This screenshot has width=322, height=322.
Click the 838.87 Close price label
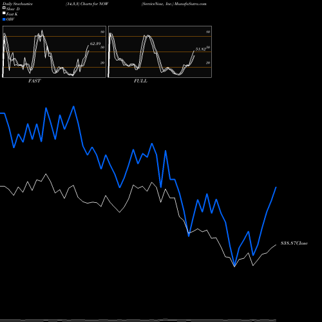coord(294,243)
